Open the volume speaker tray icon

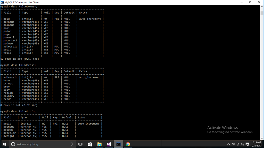[242, 144]
